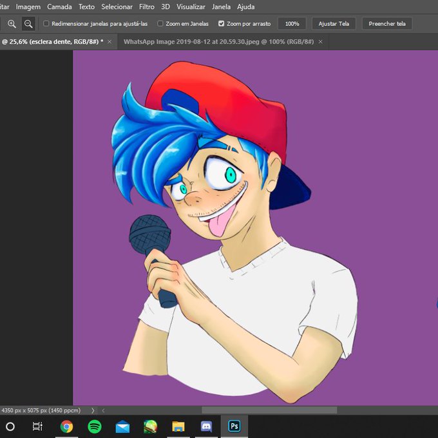Viewport: 438px width, 438px height.
Task: Close the esclera dente document tab
Action: tap(110, 42)
